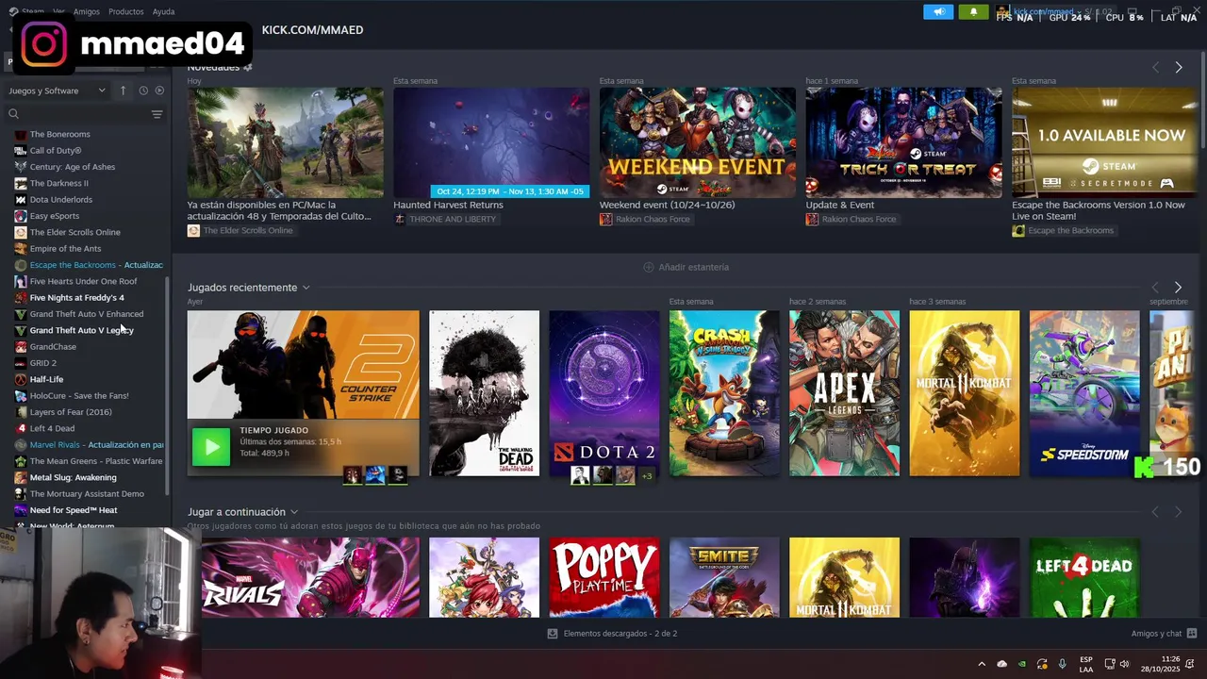
Task: Click Five Nights at Freddy's 4 icon
Action: (x=21, y=297)
